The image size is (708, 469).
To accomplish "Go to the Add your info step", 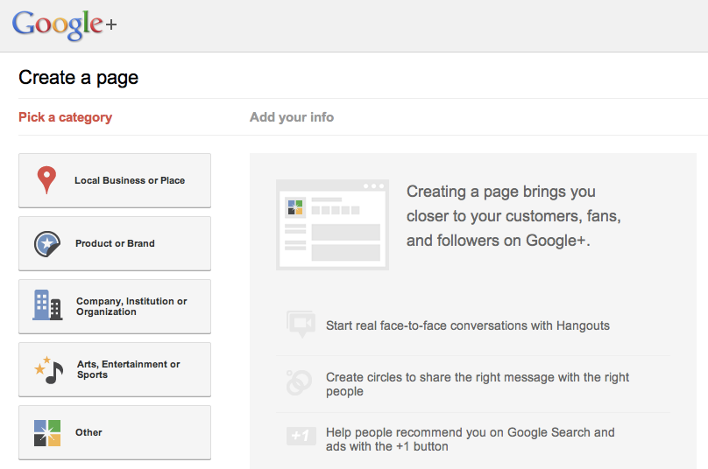I will (292, 117).
